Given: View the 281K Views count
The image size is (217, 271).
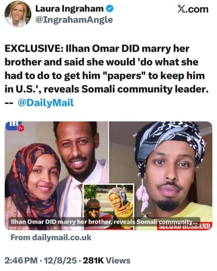Looking at the screenshot, I should 106,261.
